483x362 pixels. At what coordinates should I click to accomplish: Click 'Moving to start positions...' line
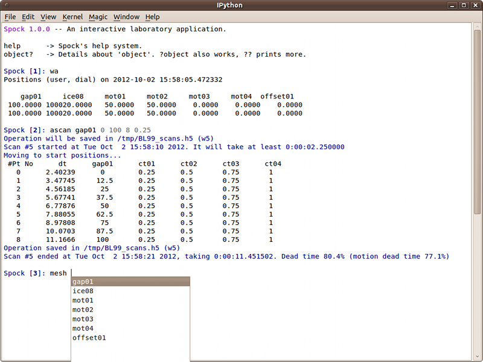(63, 156)
